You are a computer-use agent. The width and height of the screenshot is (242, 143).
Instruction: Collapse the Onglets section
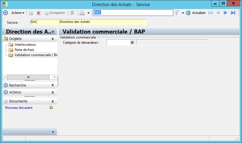click(53, 39)
